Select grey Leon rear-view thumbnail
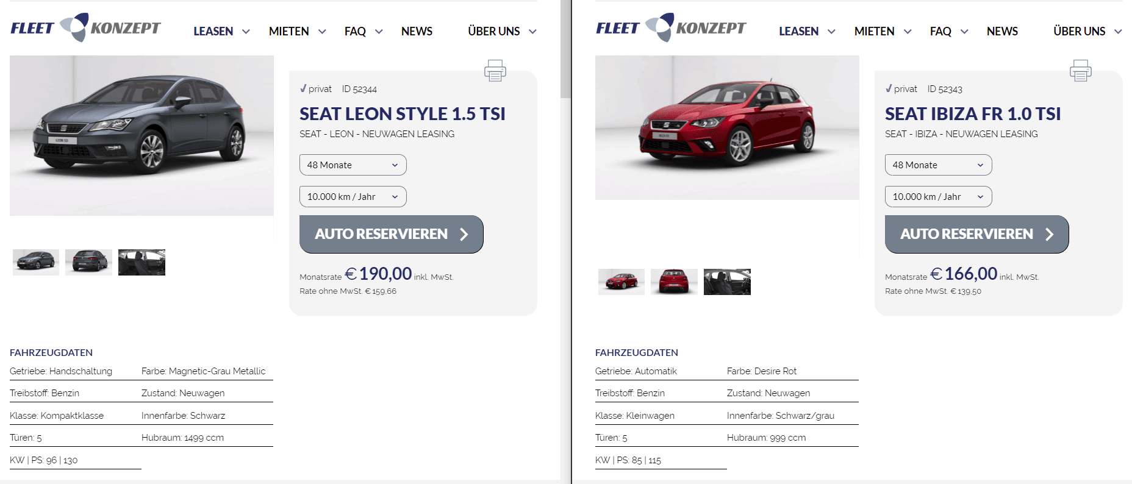1132x484 pixels. [x=88, y=262]
